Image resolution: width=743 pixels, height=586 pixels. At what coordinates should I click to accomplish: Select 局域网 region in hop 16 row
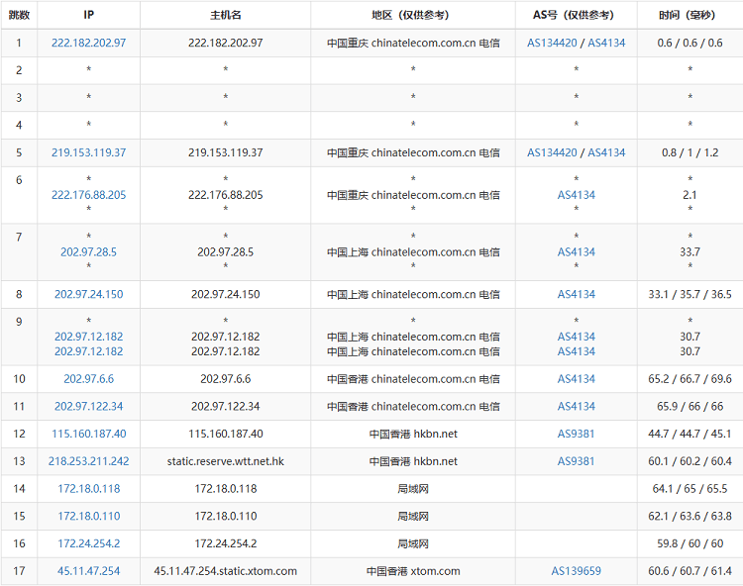coord(413,543)
